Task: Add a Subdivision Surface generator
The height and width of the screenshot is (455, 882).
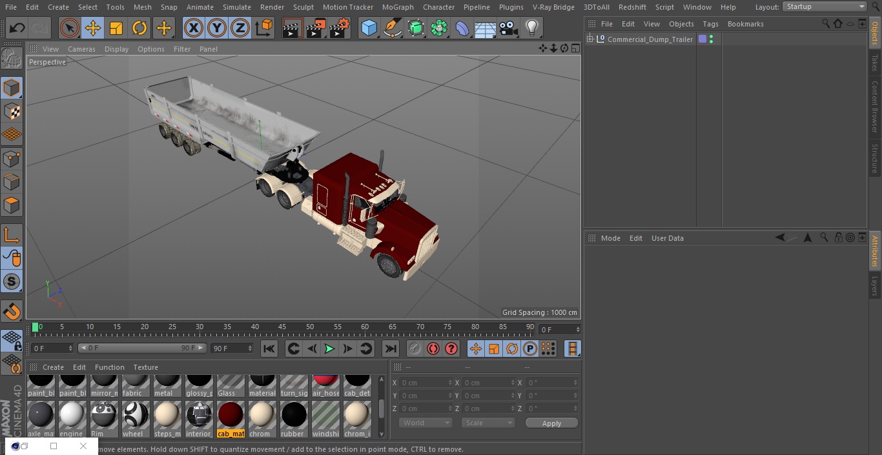Action: click(x=416, y=28)
